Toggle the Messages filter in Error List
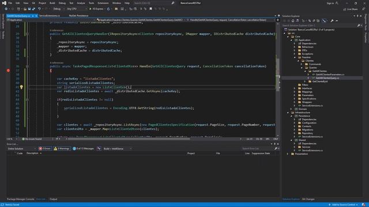This screenshot has height=207, width=369. [83, 148]
